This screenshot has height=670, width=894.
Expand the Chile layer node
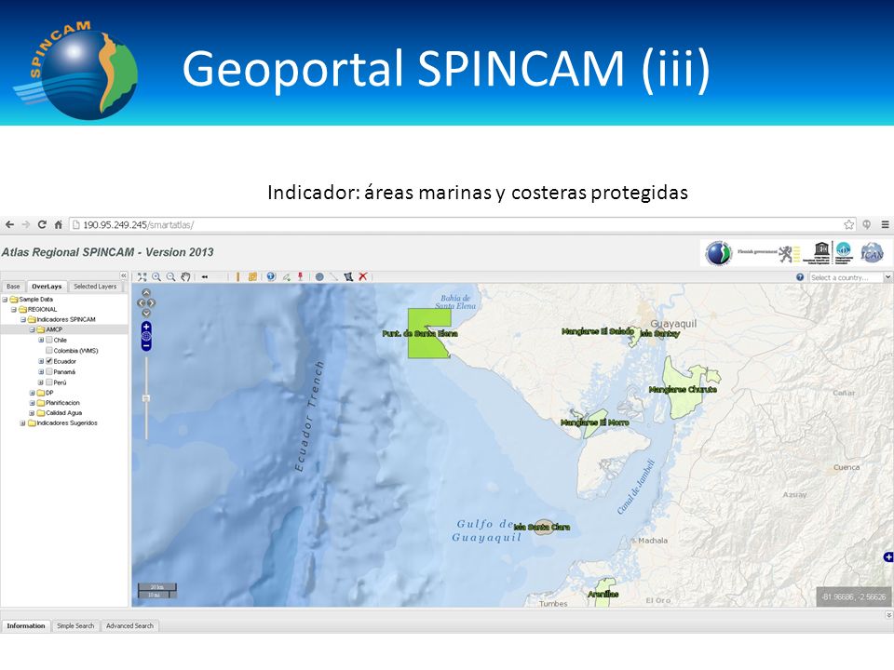pyautogui.click(x=41, y=341)
